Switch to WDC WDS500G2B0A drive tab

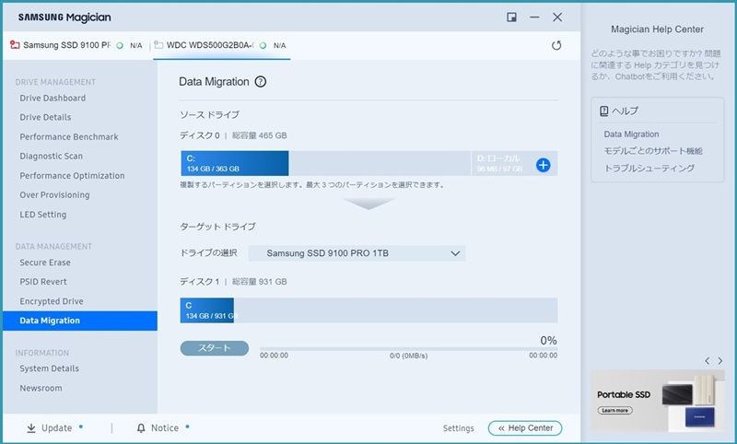[222, 45]
